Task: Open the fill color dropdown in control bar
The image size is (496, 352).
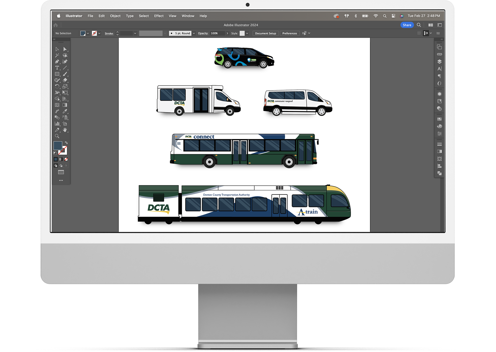Action: [88, 33]
